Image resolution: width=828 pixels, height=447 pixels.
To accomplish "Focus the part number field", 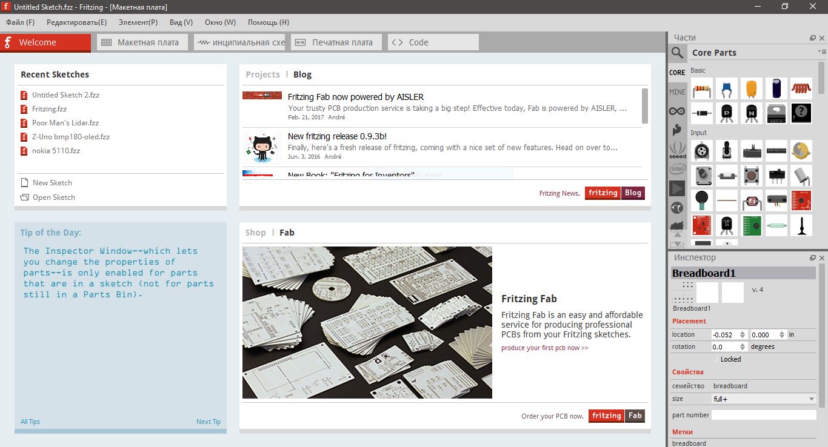I will click(x=764, y=415).
